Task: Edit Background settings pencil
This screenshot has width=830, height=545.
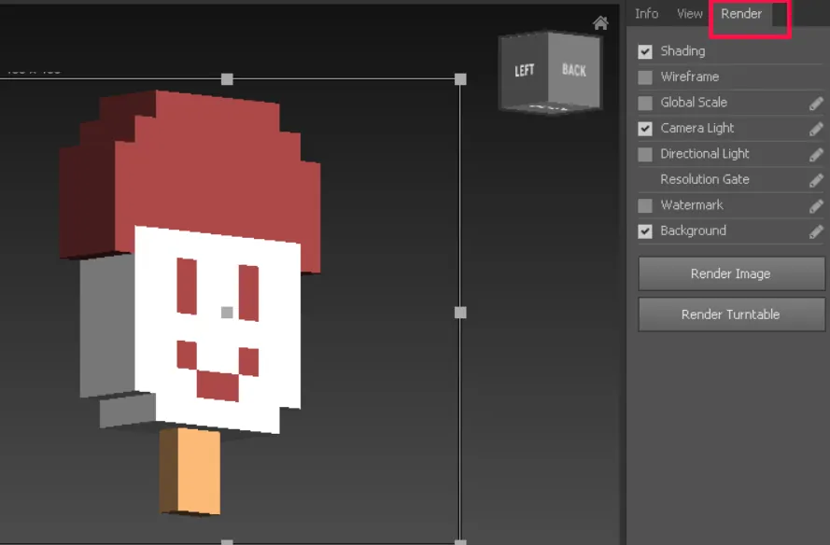Action: (816, 231)
